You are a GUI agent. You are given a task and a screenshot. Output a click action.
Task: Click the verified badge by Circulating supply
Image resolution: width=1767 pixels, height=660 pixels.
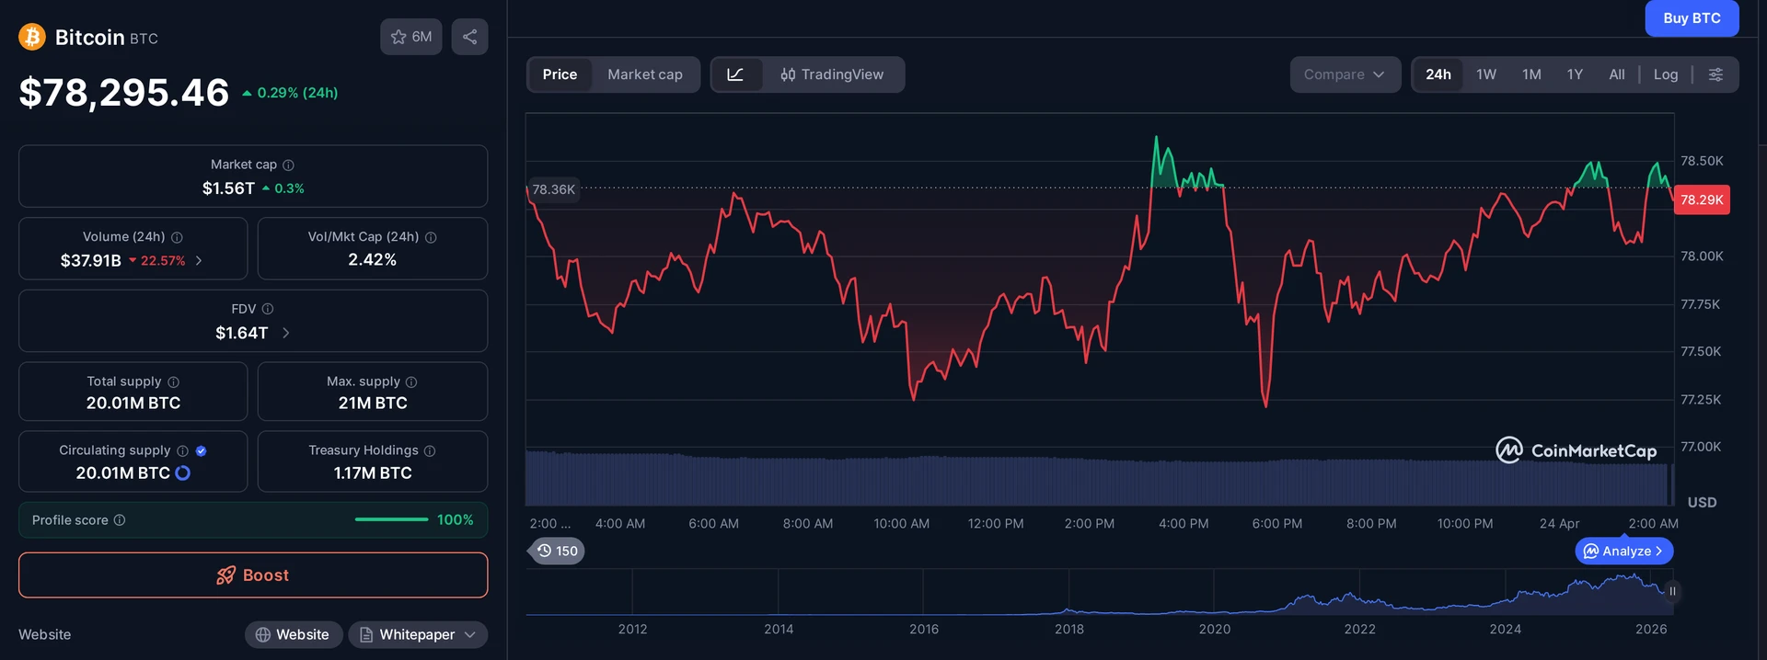pos(201,450)
